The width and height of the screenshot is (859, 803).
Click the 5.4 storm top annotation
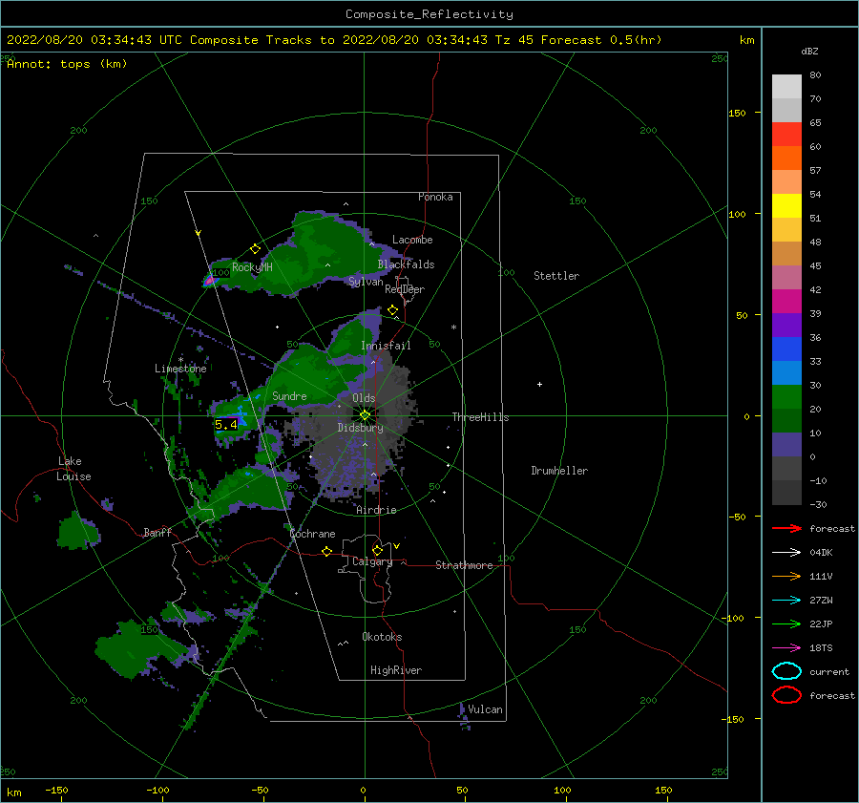(225, 424)
